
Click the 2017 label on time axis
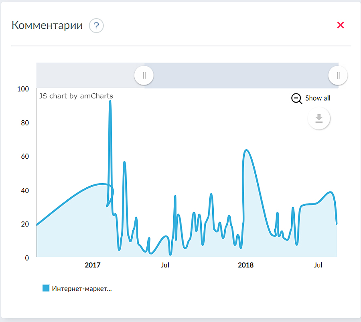point(92,265)
